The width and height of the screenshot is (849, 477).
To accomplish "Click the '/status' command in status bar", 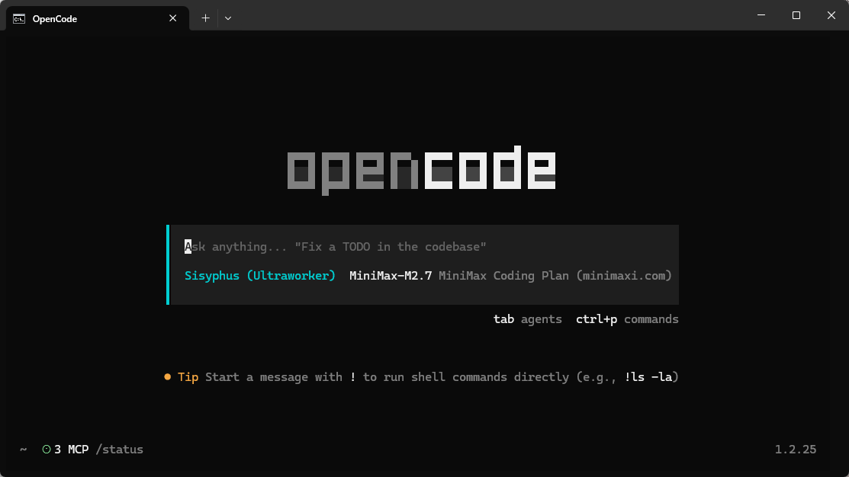I will tap(119, 450).
